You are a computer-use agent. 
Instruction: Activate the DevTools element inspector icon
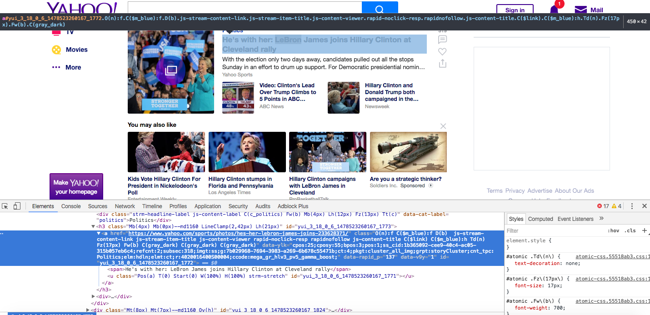point(5,206)
